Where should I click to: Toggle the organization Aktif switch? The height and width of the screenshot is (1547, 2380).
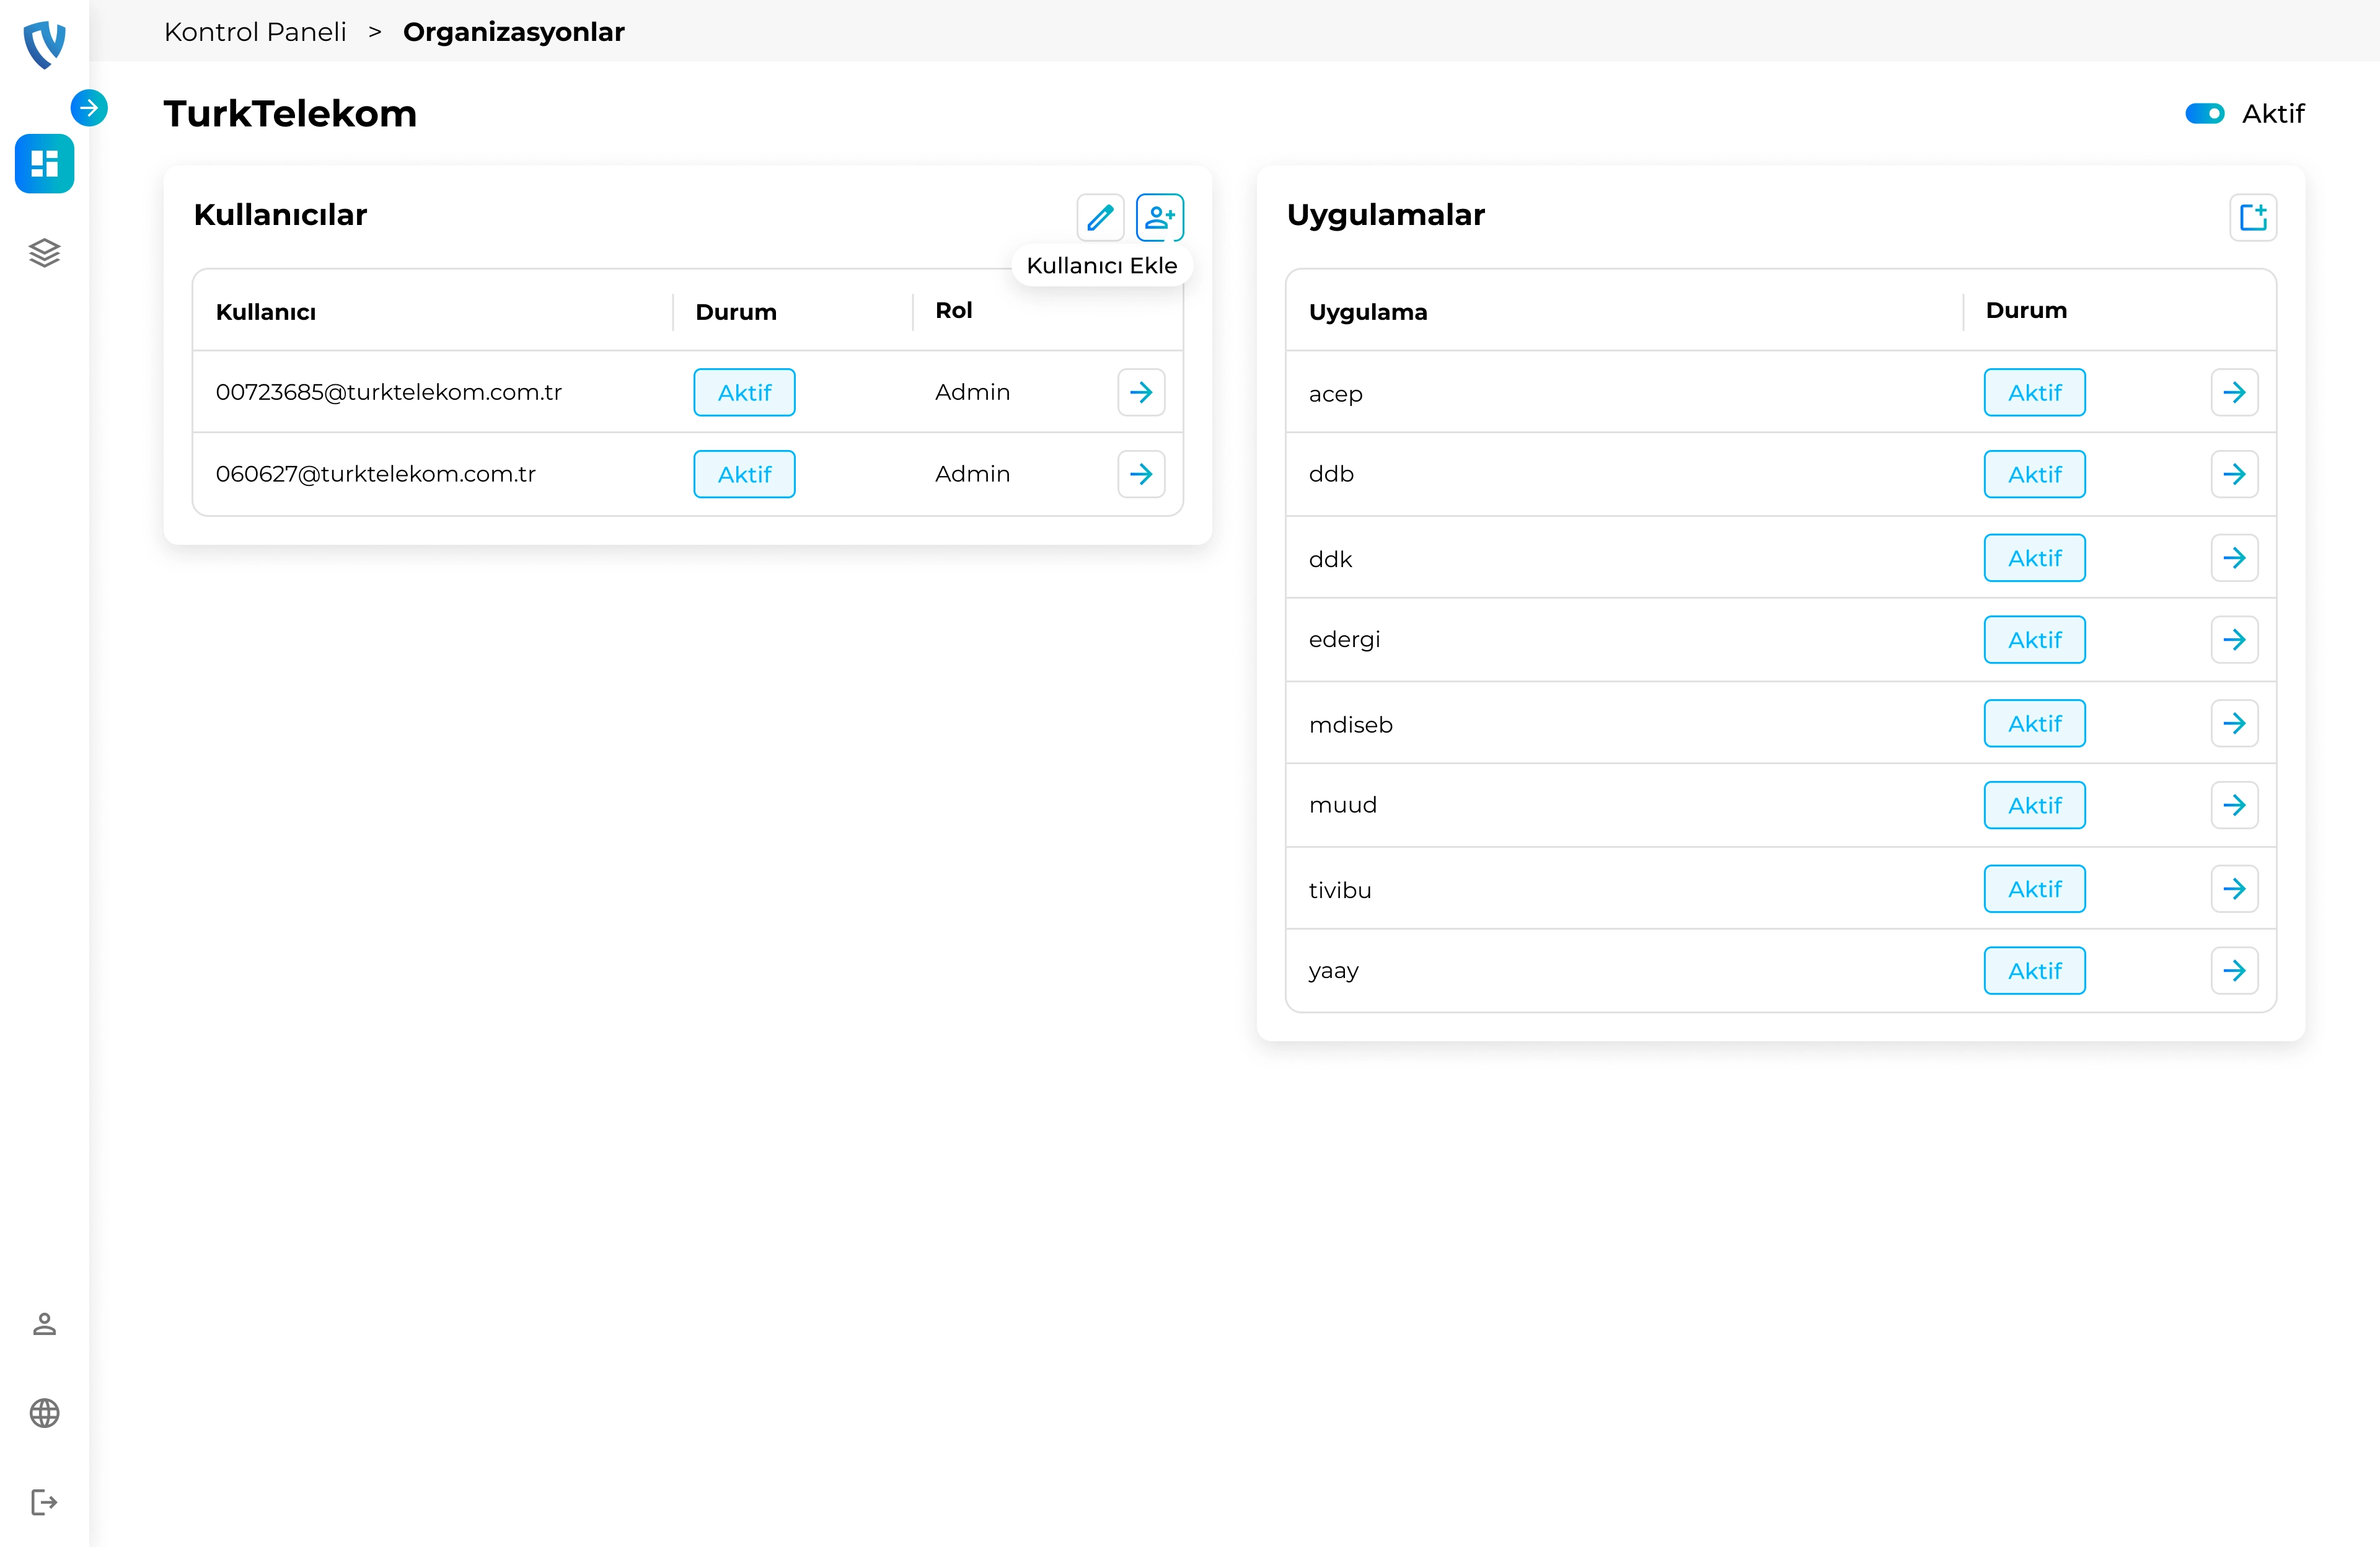pyautogui.click(x=2204, y=114)
